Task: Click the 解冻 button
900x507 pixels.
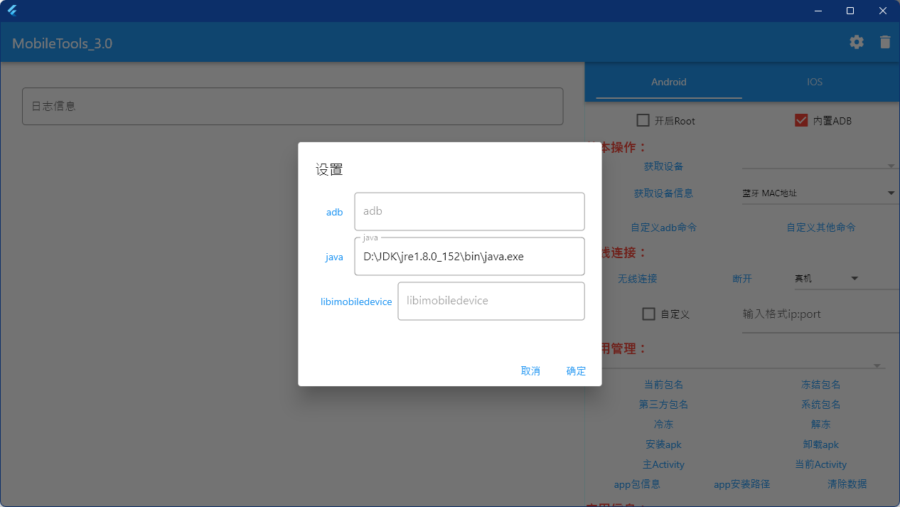Action: [821, 425]
